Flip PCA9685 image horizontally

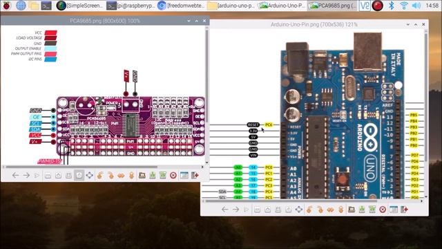(x=121, y=175)
